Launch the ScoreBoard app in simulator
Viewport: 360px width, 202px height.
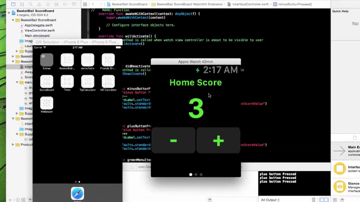(47, 83)
